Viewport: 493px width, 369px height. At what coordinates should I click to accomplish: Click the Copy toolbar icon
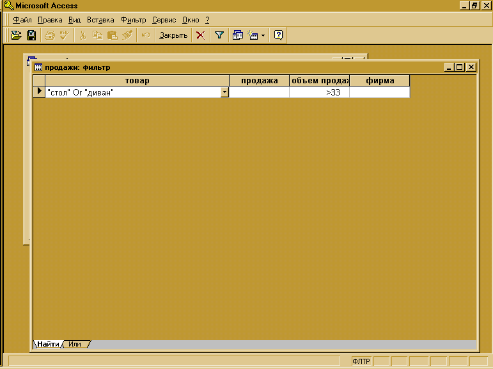tap(97, 35)
